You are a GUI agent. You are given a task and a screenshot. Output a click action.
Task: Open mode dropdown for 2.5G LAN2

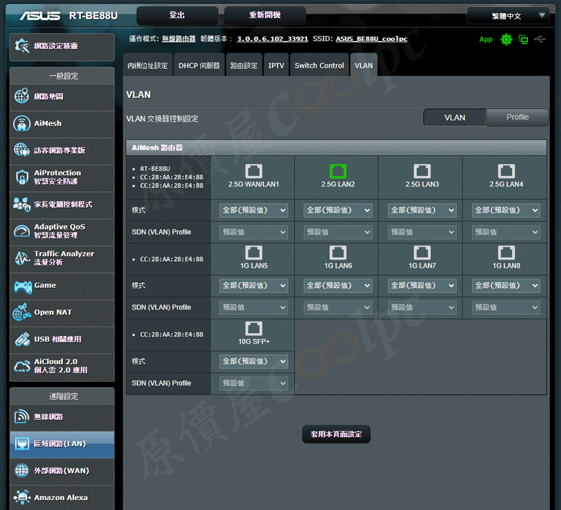(x=338, y=210)
